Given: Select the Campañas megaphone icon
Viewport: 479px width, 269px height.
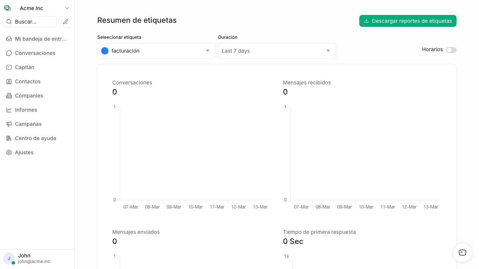Looking at the screenshot, I should point(9,124).
